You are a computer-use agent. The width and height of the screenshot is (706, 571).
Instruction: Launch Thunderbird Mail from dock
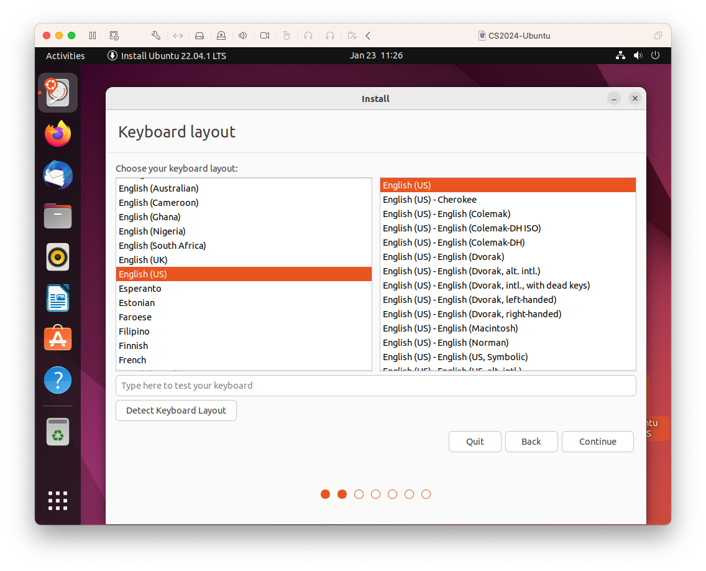point(58,175)
